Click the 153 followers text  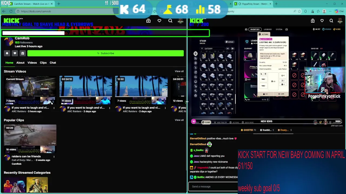pos(24,43)
